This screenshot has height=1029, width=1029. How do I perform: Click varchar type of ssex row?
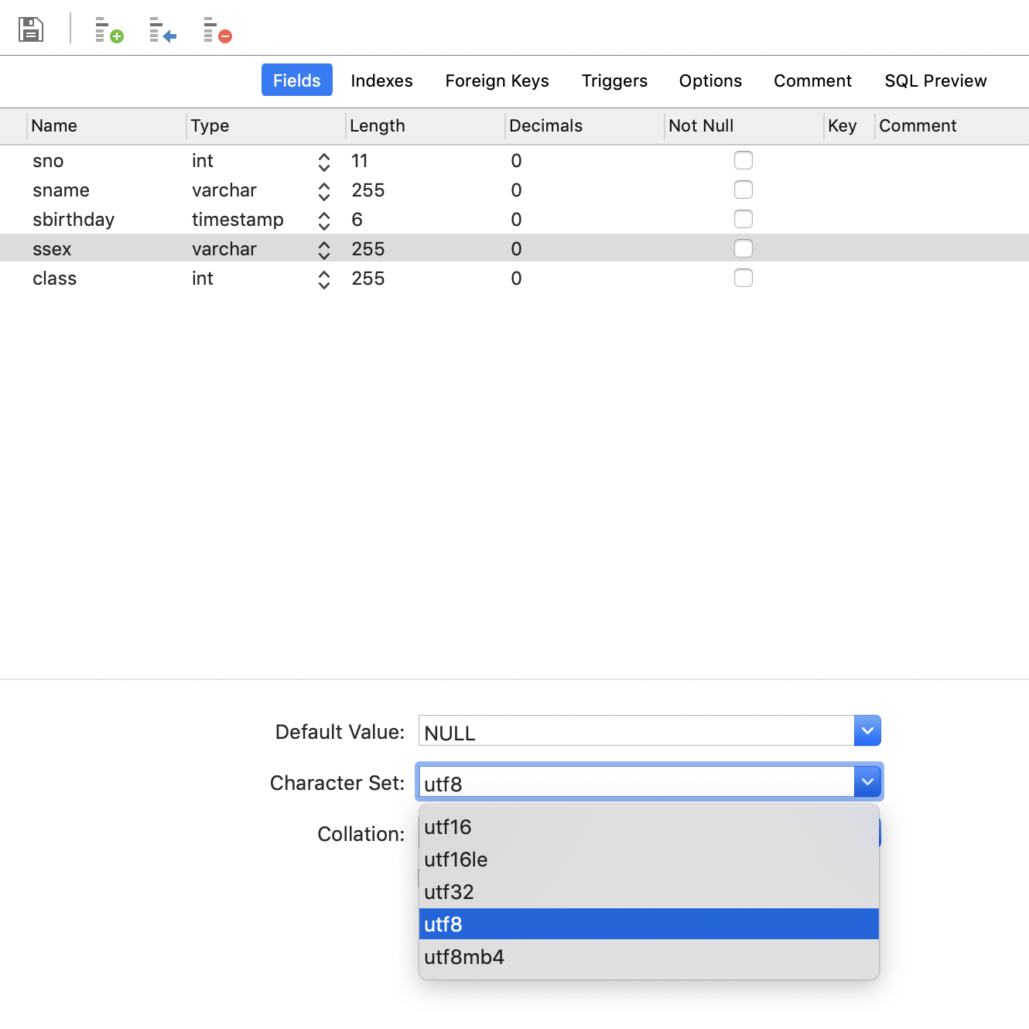[x=224, y=249]
